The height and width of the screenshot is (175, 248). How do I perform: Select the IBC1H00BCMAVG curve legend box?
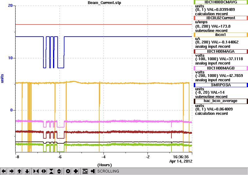pos(221,2)
